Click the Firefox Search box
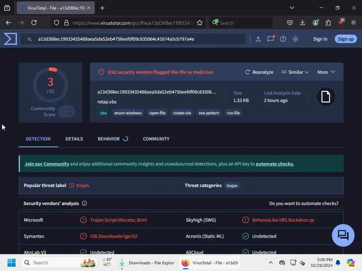The width and height of the screenshot is (362, 271). pos(241,23)
